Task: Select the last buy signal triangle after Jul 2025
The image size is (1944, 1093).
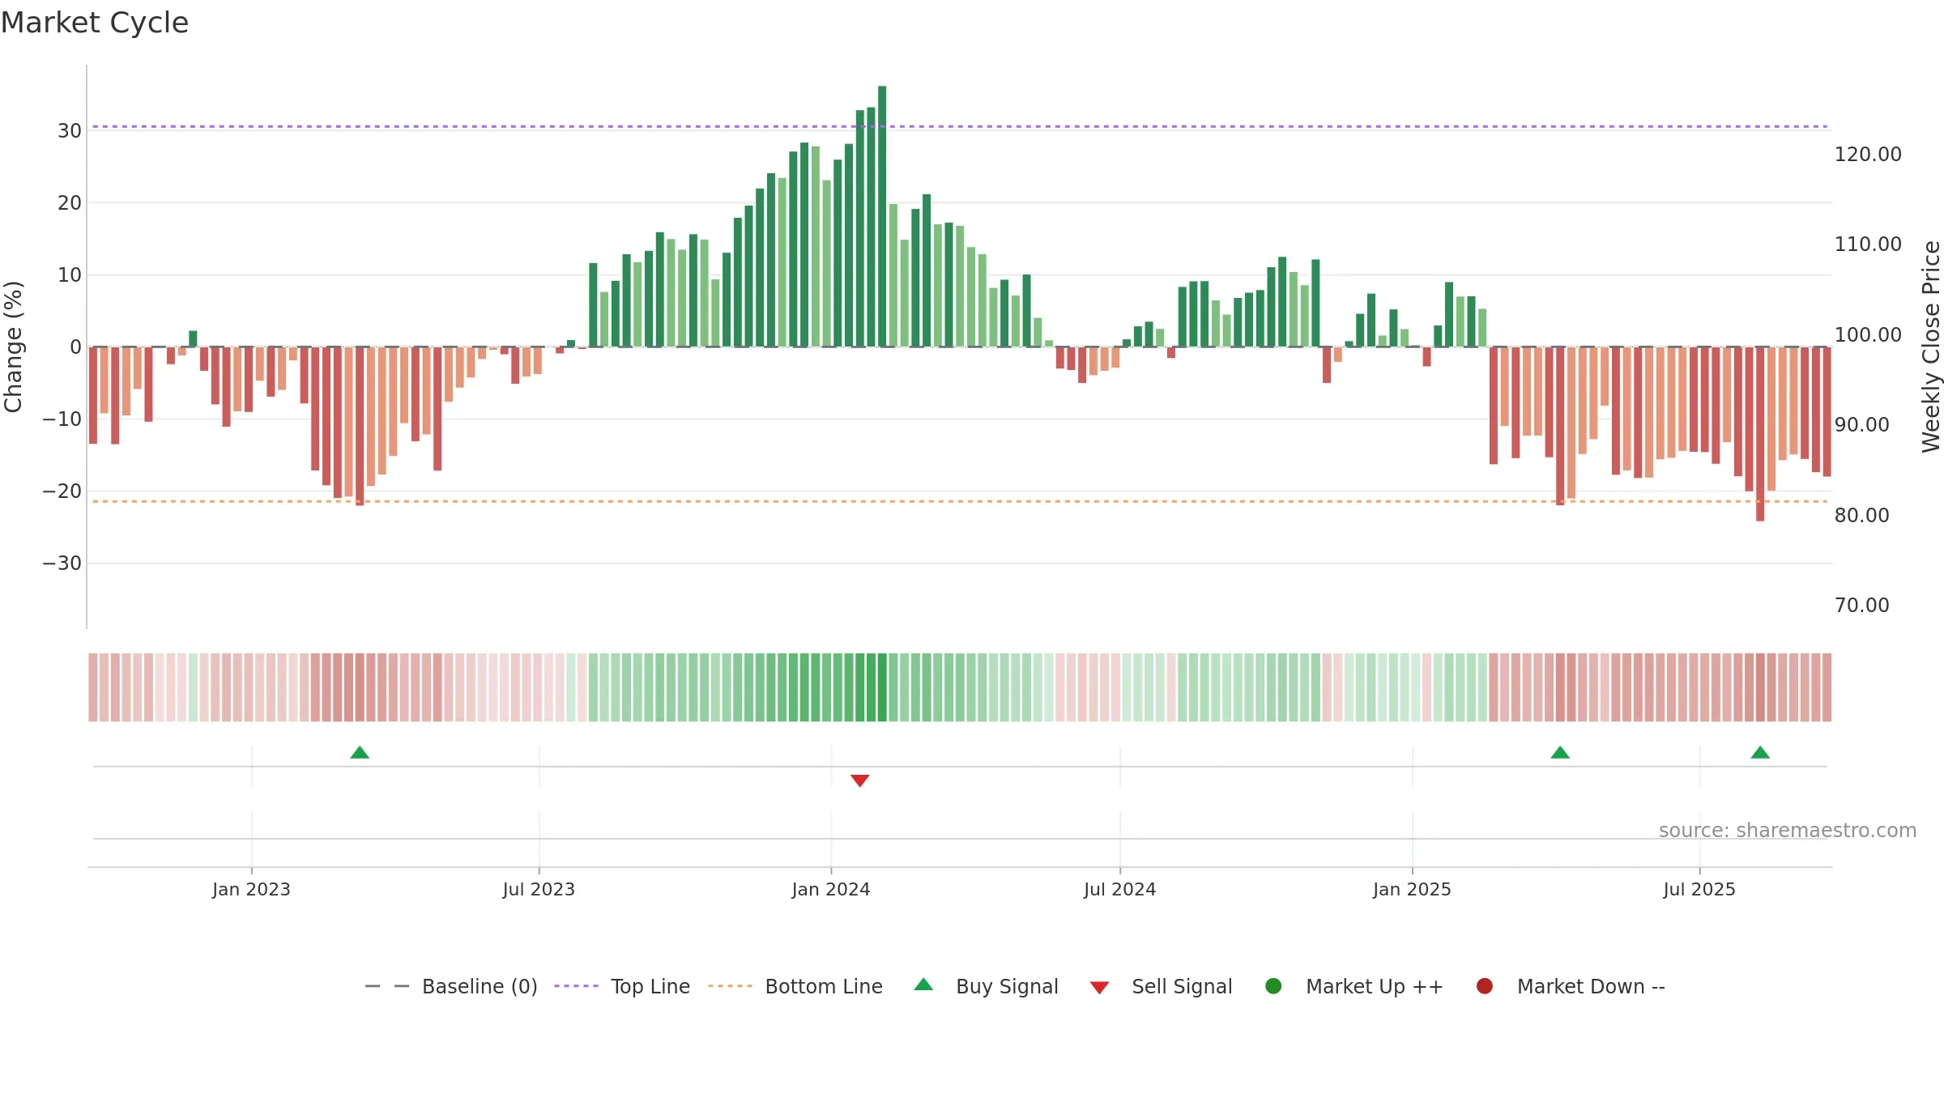Action: [x=1760, y=753]
